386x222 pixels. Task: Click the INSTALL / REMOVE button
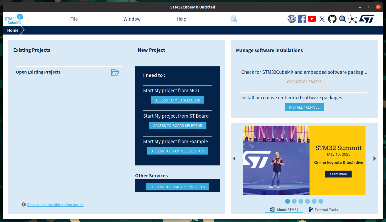pos(304,107)
